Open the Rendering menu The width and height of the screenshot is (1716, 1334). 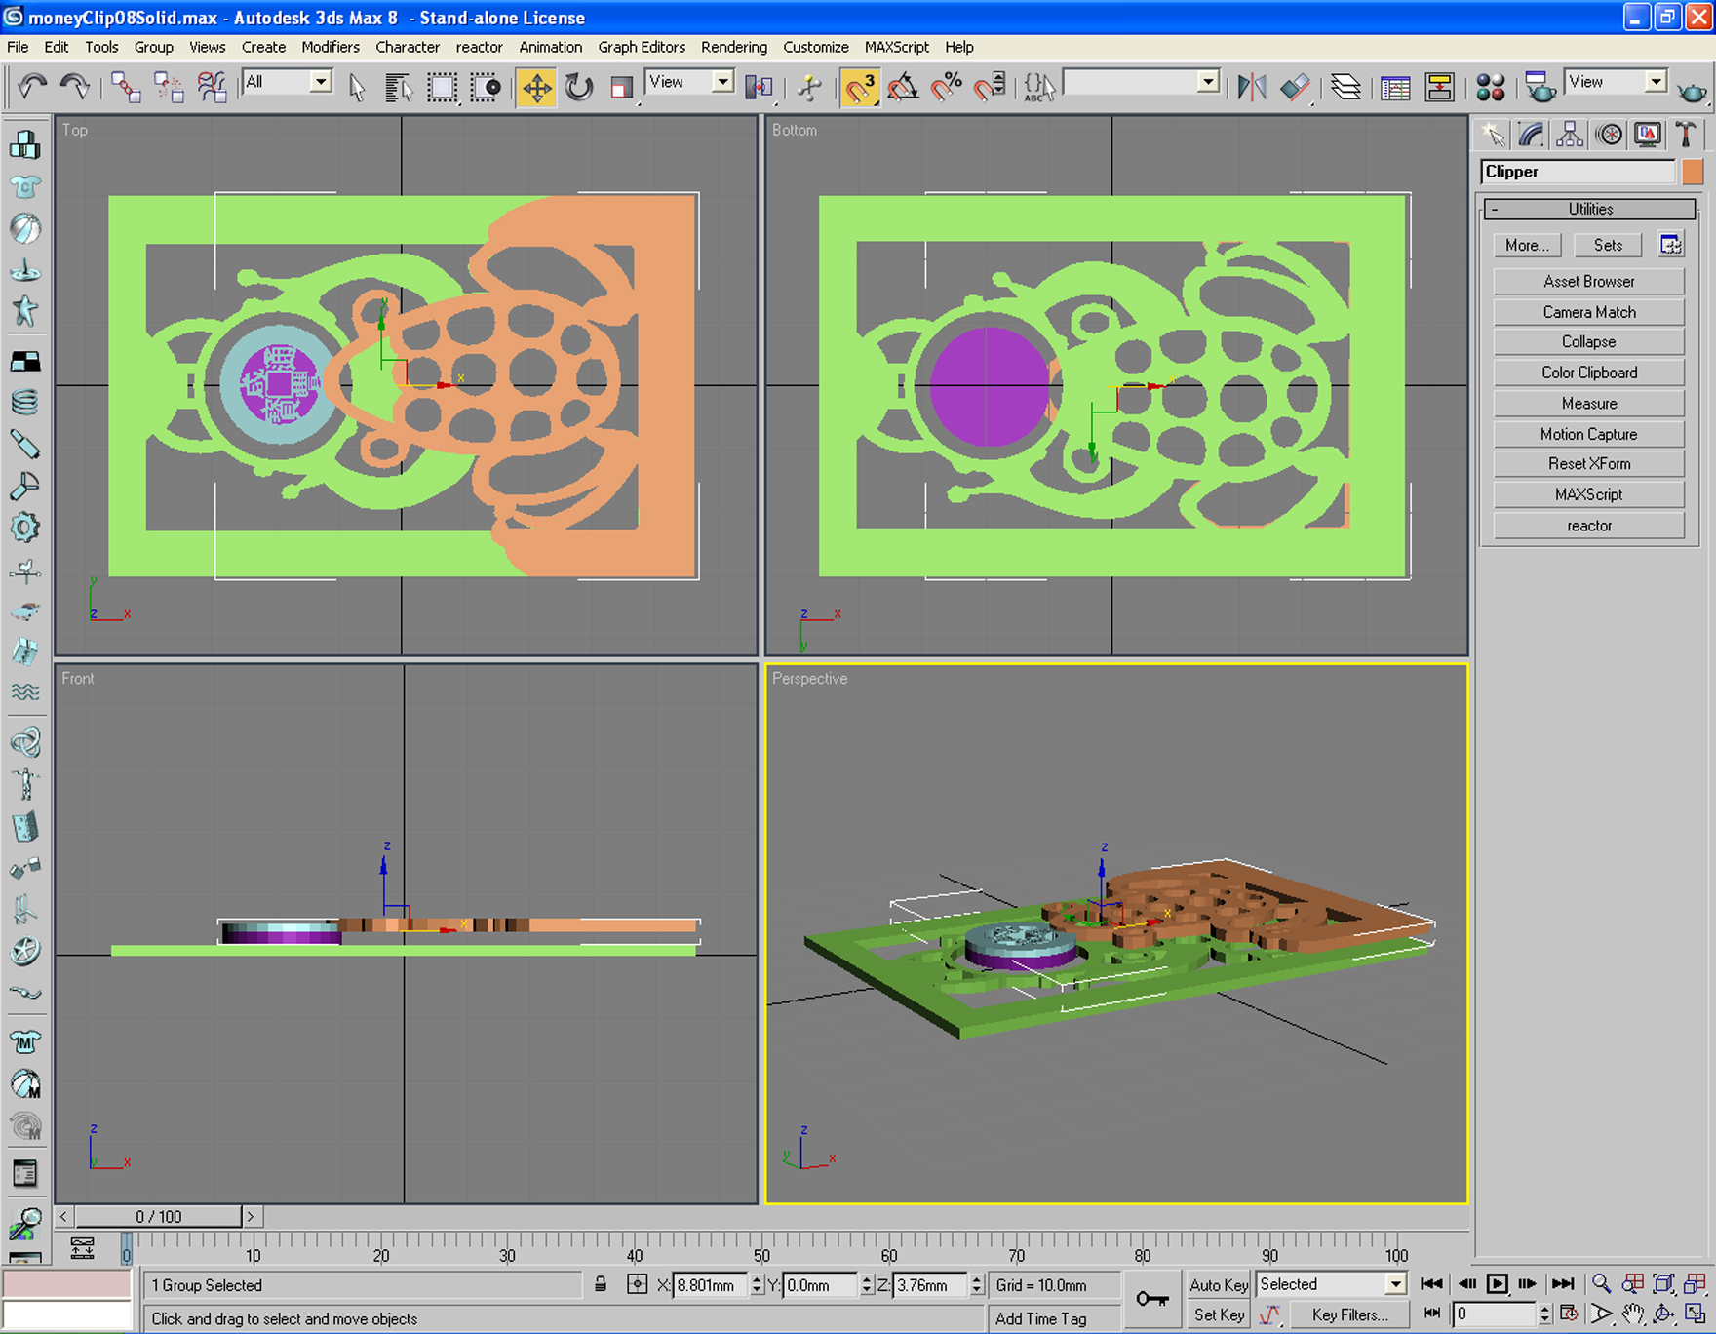point(733,47)
